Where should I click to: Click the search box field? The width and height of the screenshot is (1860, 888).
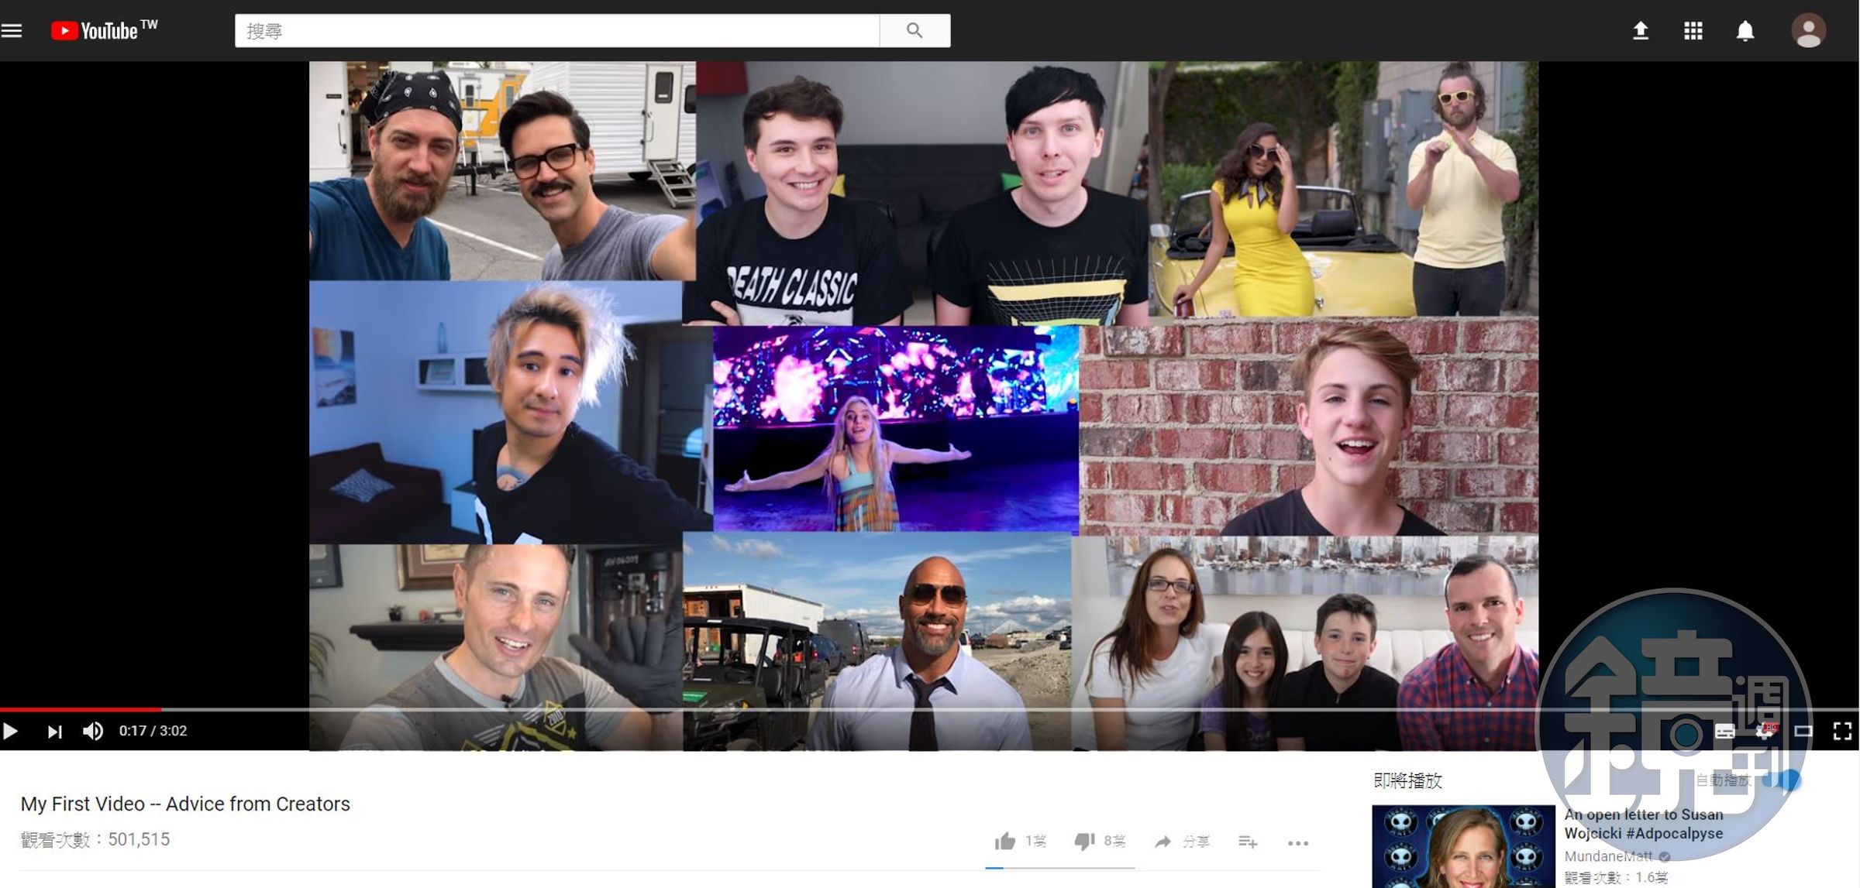point(557,31)
